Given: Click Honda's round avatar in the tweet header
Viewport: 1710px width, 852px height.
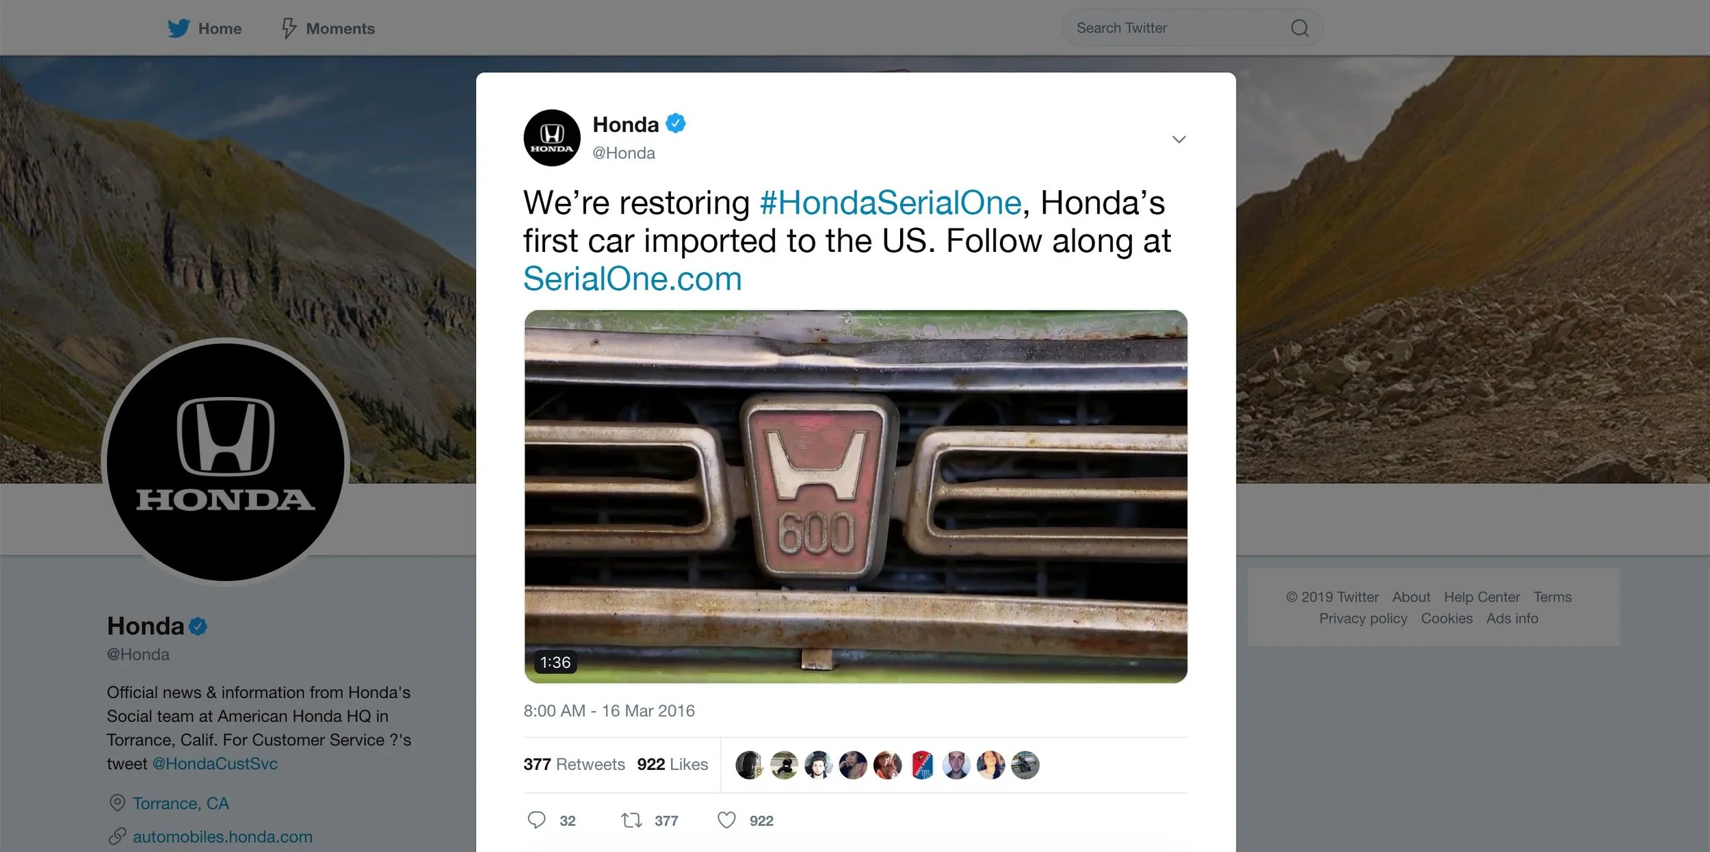Looking at the screenshot, I should [552, 138].
